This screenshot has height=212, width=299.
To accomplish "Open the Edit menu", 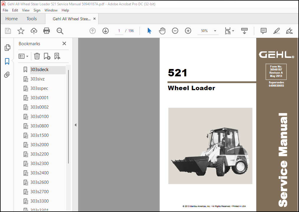I will click(15, 10).
